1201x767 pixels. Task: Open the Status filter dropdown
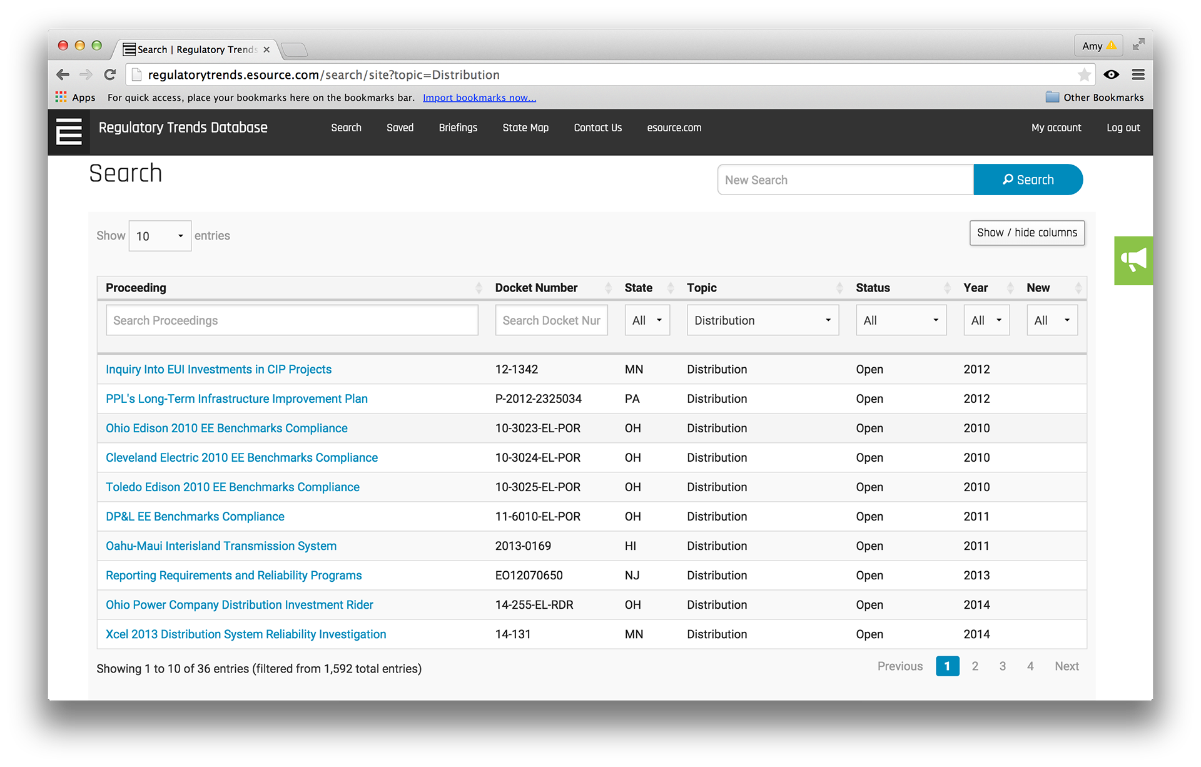coord(900,320)
